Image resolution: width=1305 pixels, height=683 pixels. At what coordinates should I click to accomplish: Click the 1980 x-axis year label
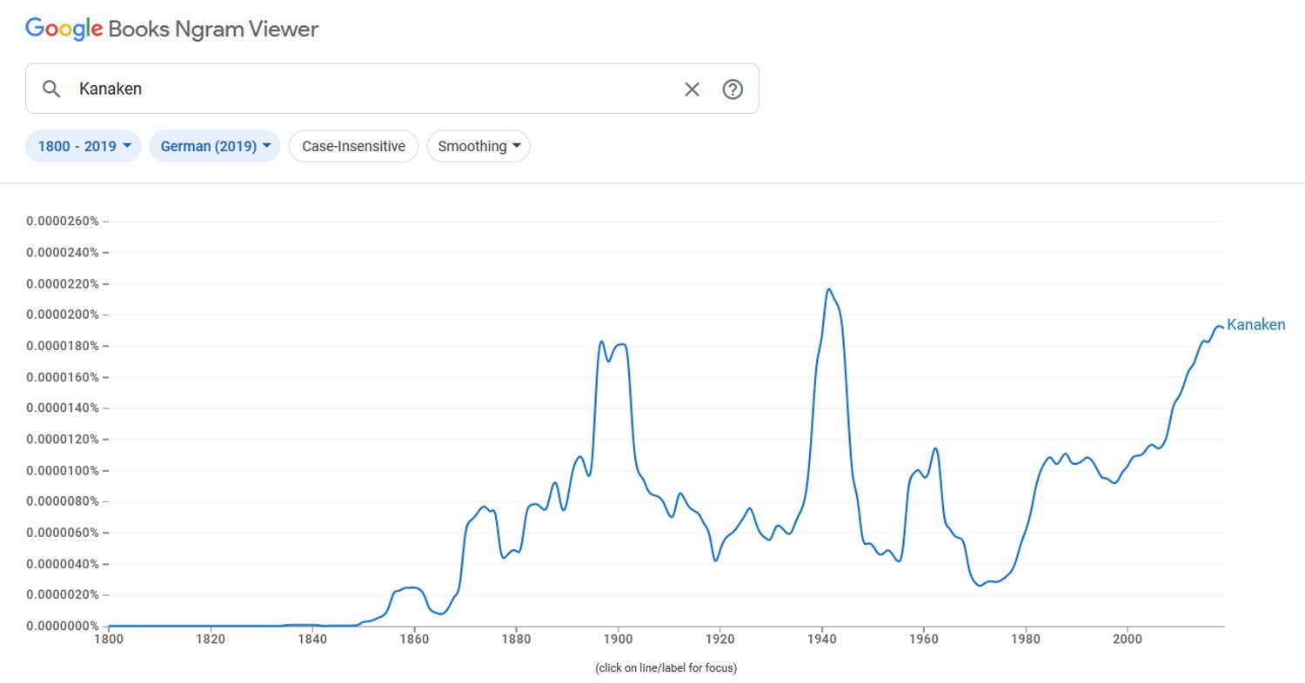coord(1026,639)
